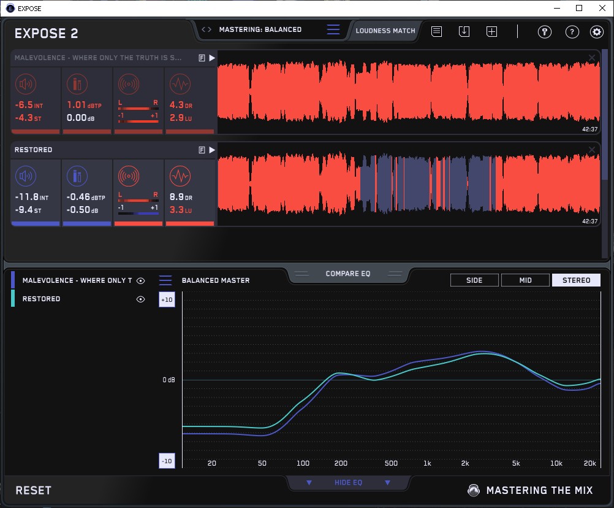This screenshot has width=614, height=508.
Task: Click the 3.3 LU value
Action: (181, 210)
